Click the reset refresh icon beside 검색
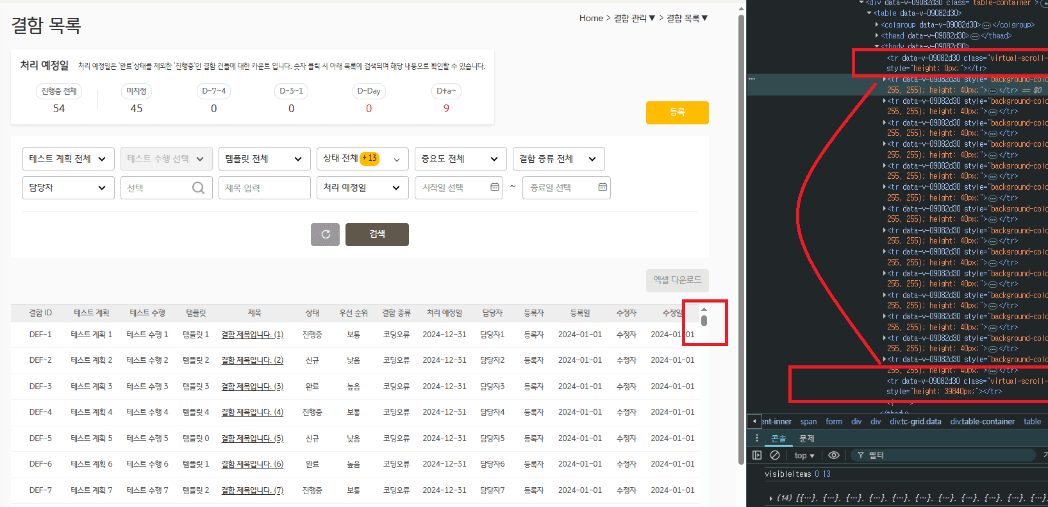 [x=325, y=235]
